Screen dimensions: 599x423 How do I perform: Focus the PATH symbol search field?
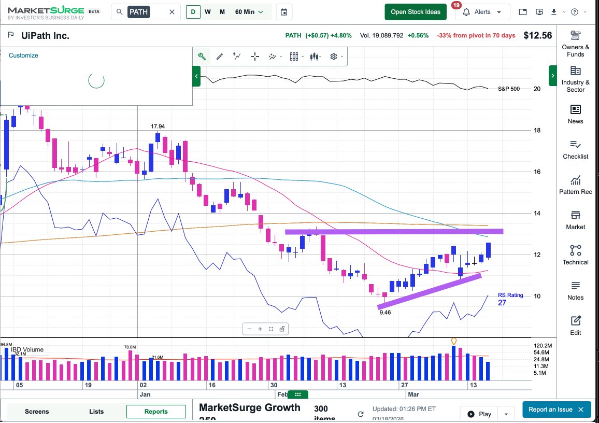click(146, 12)
